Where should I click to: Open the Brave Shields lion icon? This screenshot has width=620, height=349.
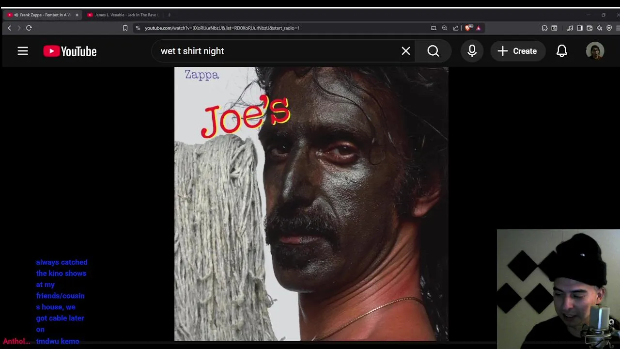pos(468,28)
